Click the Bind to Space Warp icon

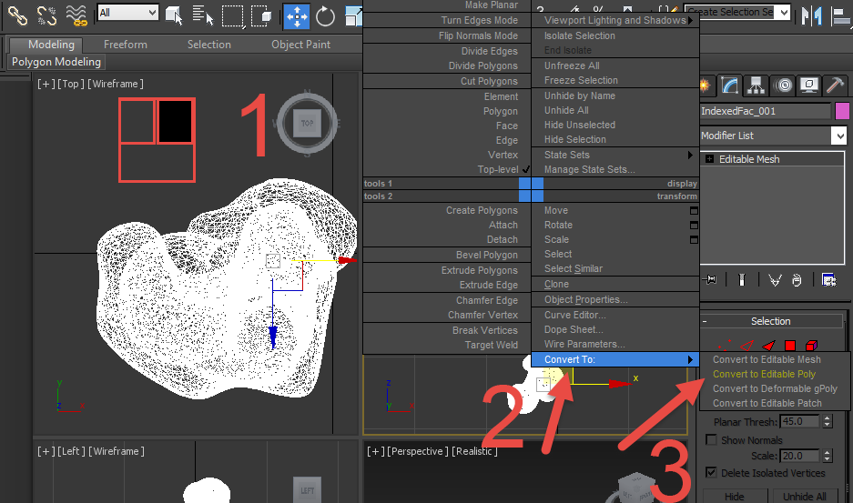pos(76,15)
